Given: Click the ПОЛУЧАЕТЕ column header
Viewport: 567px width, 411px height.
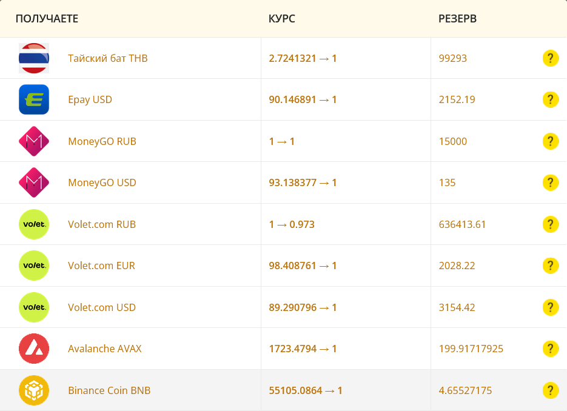Looking at the screenshot, I should tap(47, 18).
